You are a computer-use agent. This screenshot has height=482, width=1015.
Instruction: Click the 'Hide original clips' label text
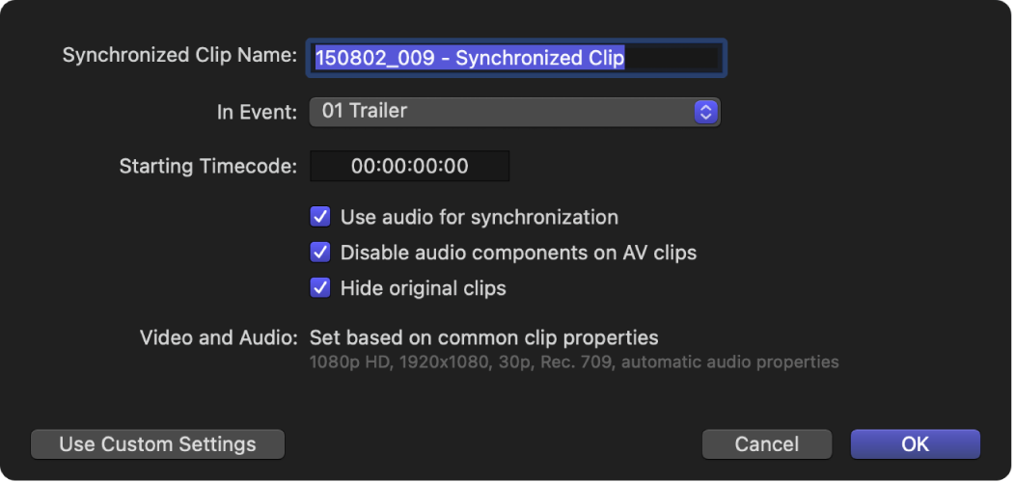click(423, 287)
